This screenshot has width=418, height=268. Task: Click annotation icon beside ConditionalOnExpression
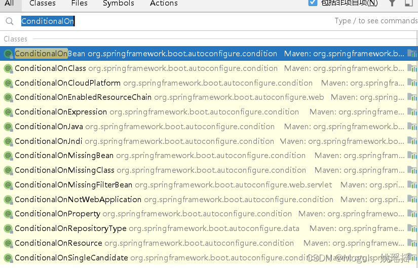click(x=8, y=112)
